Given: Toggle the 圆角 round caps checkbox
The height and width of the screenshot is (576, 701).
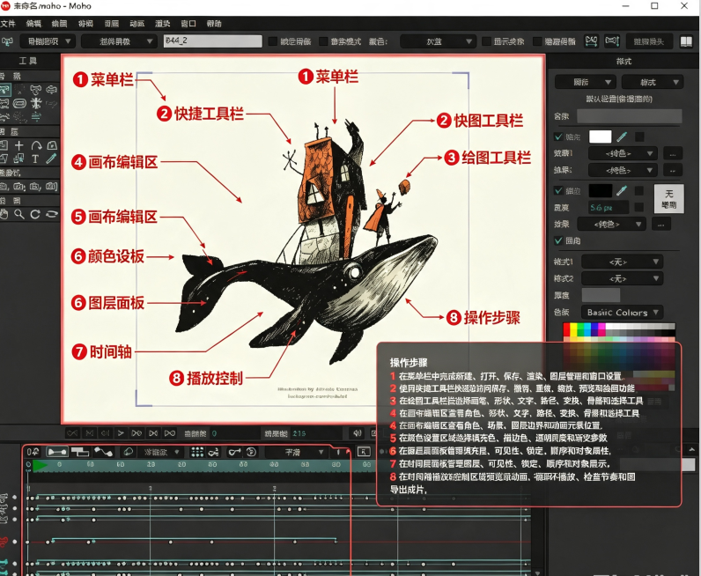Looking at the screenshot, I should click(558, 240).
